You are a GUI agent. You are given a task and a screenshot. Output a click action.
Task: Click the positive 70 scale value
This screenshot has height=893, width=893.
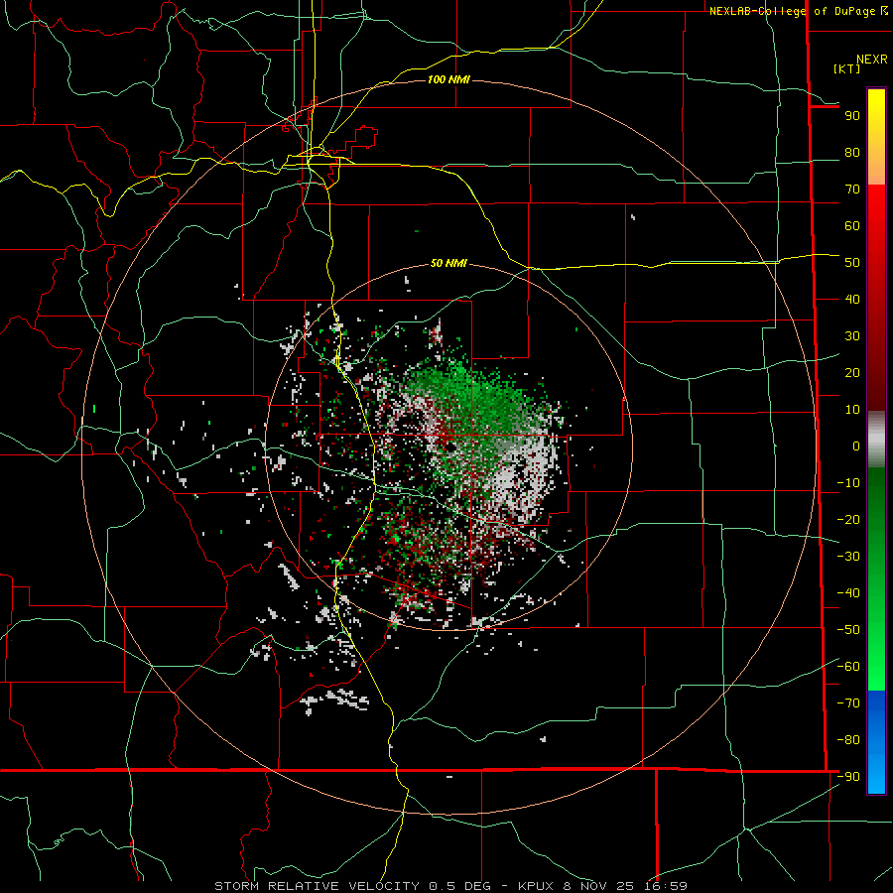tap(852, 190)
